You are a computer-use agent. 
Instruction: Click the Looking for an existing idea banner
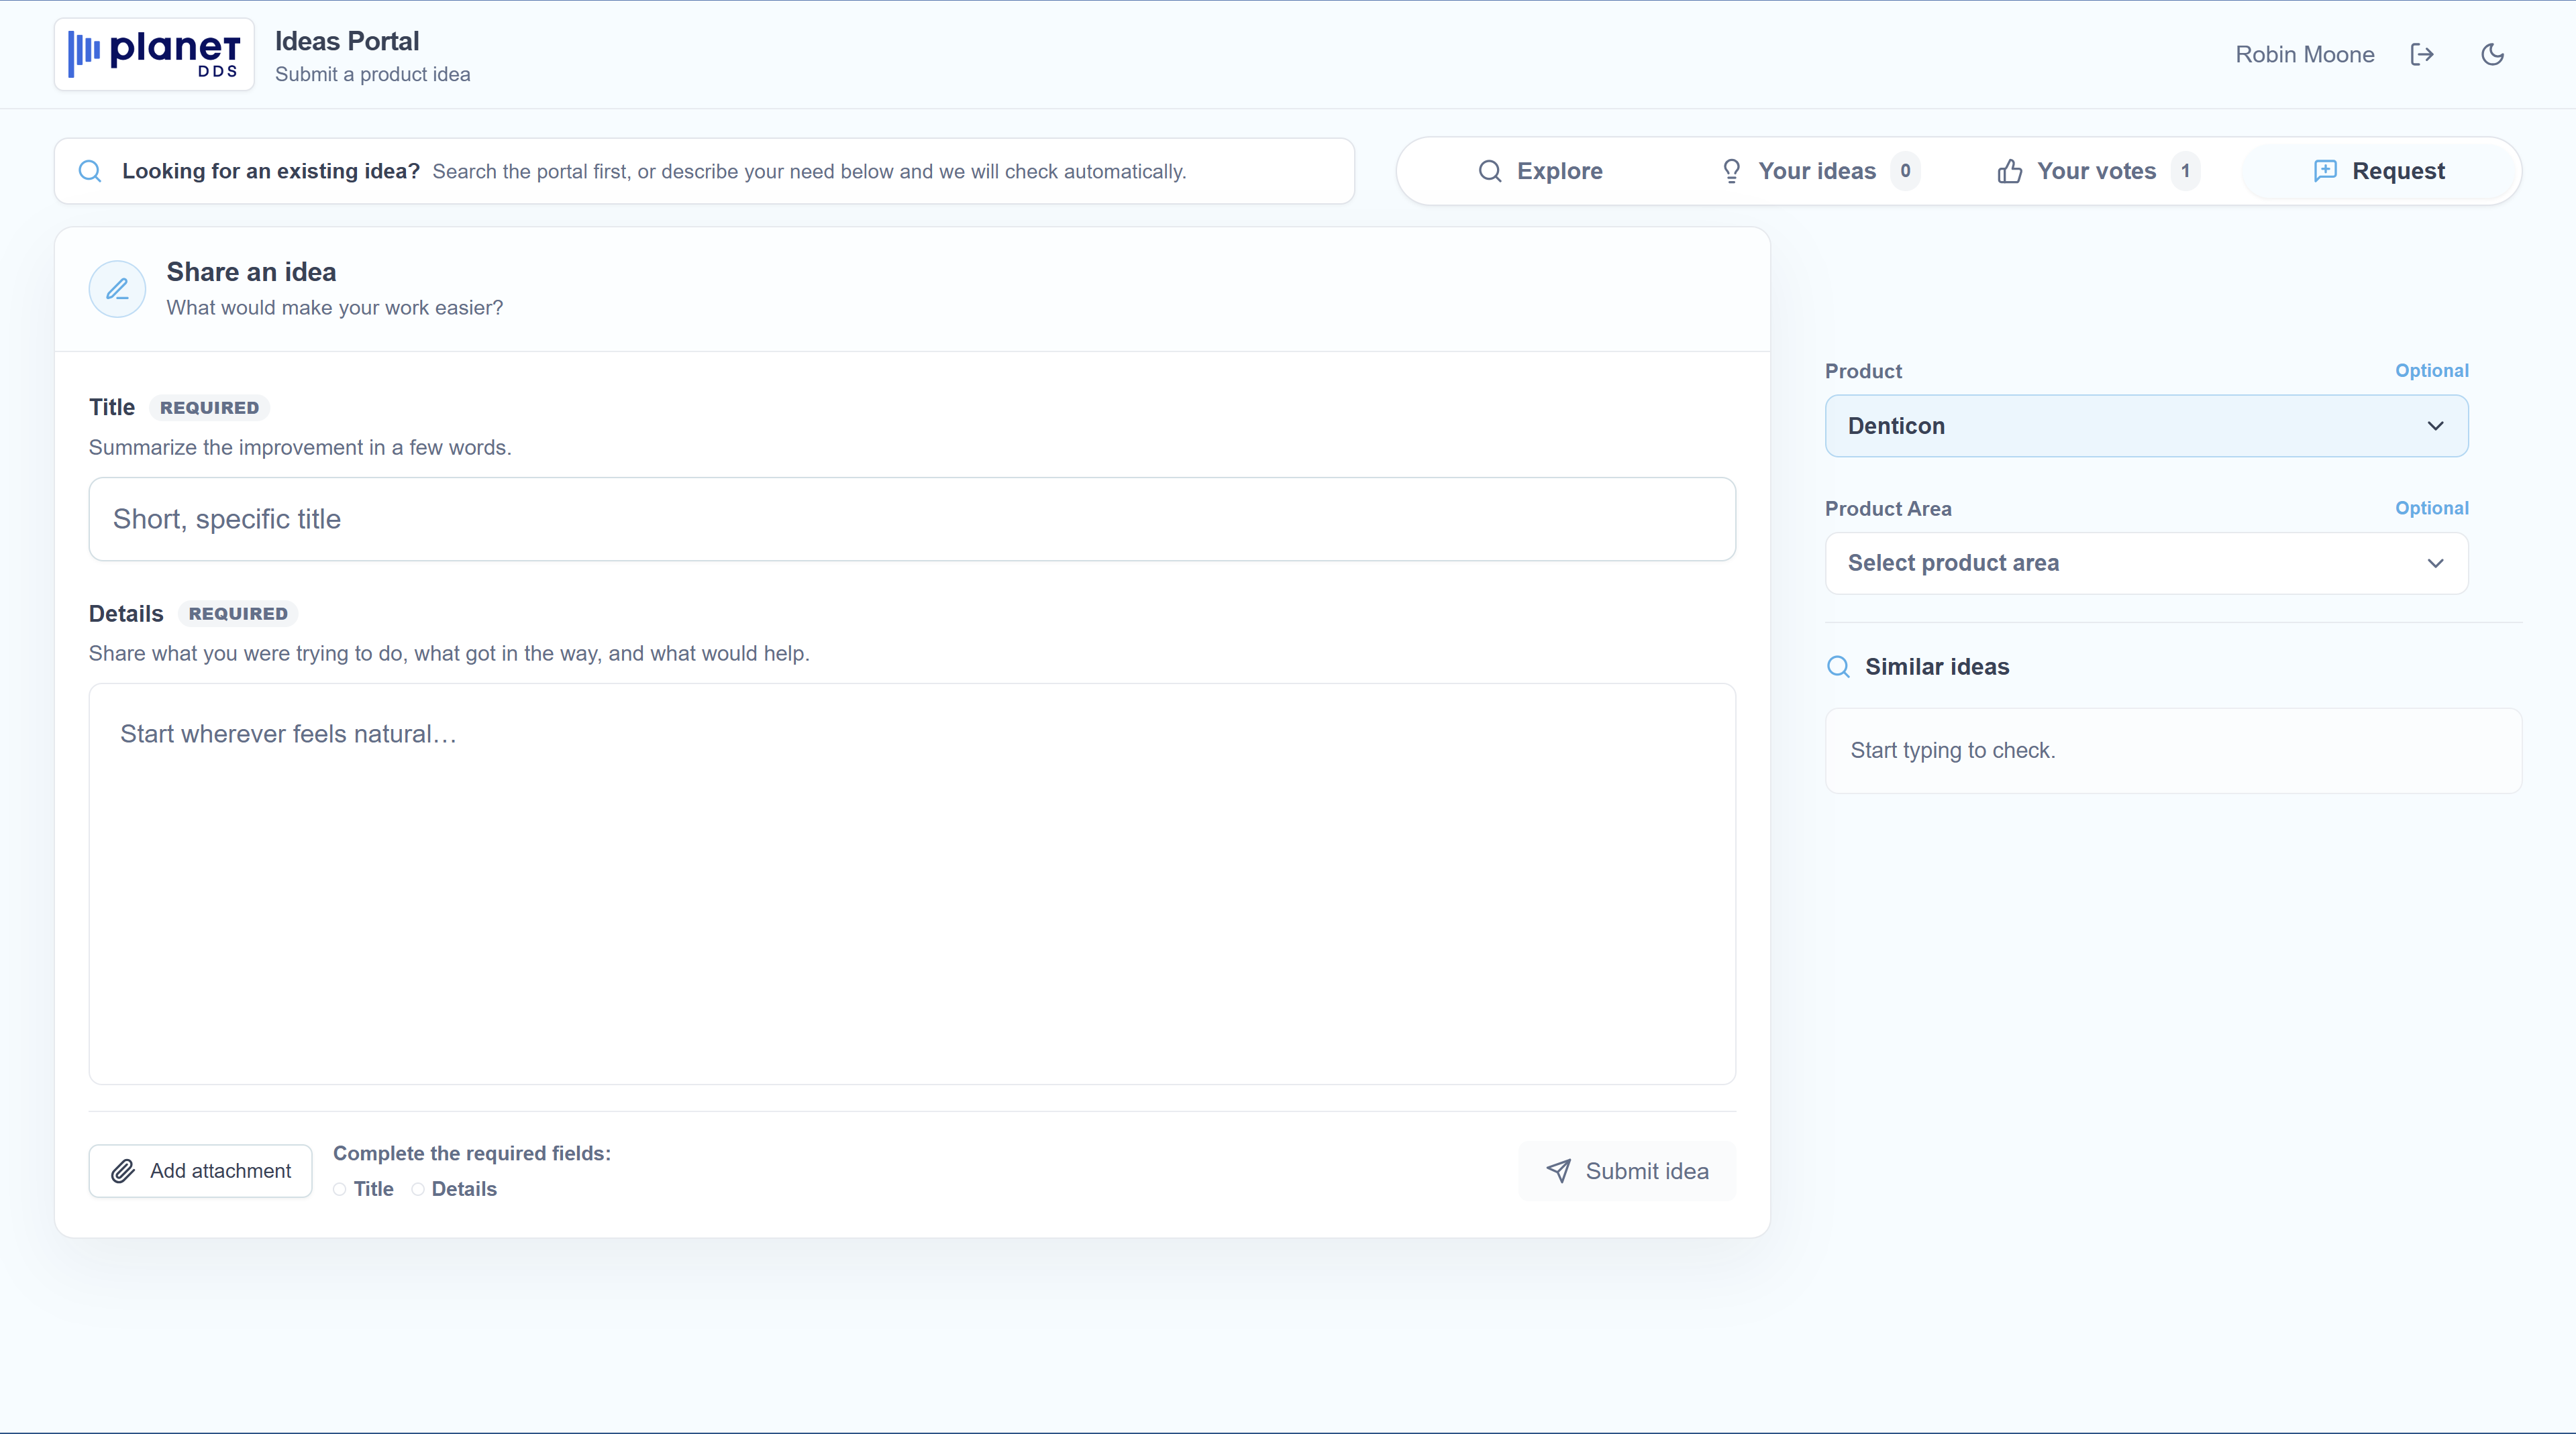click(x=704, y=171)
